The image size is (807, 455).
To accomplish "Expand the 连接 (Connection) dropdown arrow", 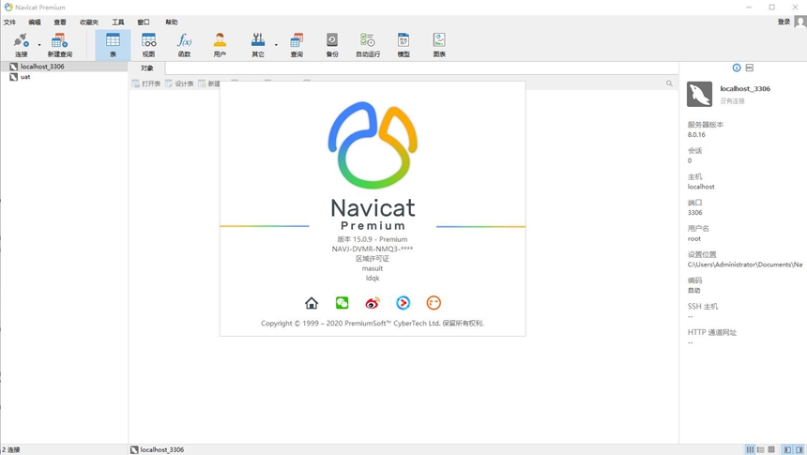I will pyautogui.click(x=39, y=44).
